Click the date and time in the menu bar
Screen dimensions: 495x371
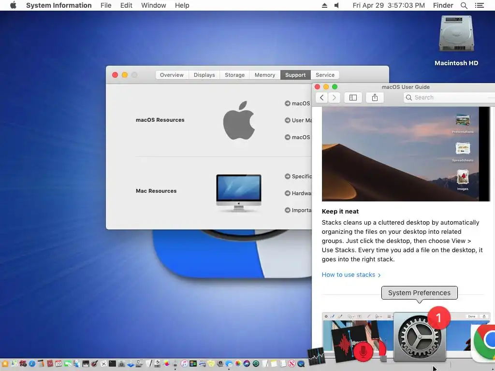click(389, 5)
